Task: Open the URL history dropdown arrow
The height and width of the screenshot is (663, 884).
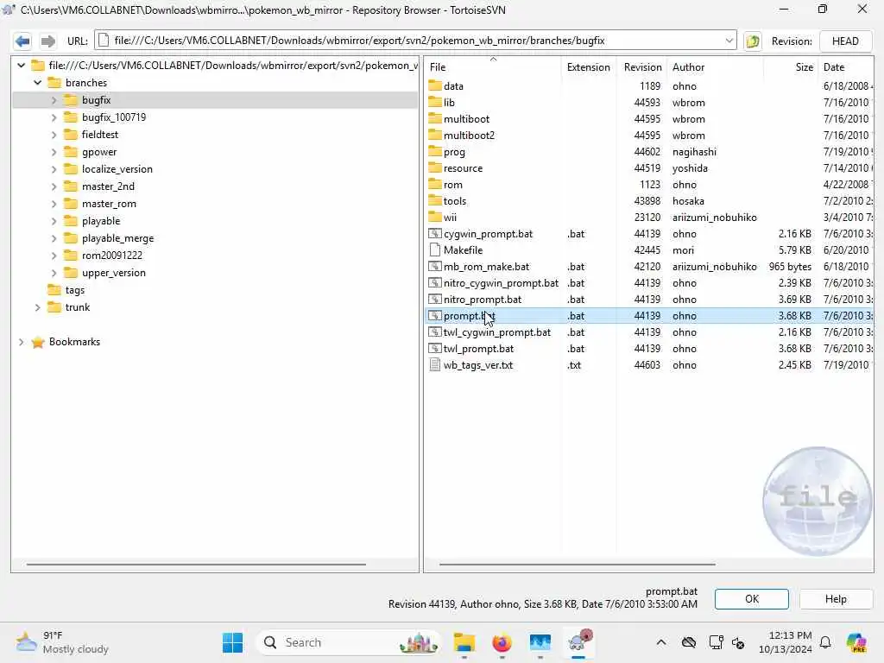Action: (729, 41)
